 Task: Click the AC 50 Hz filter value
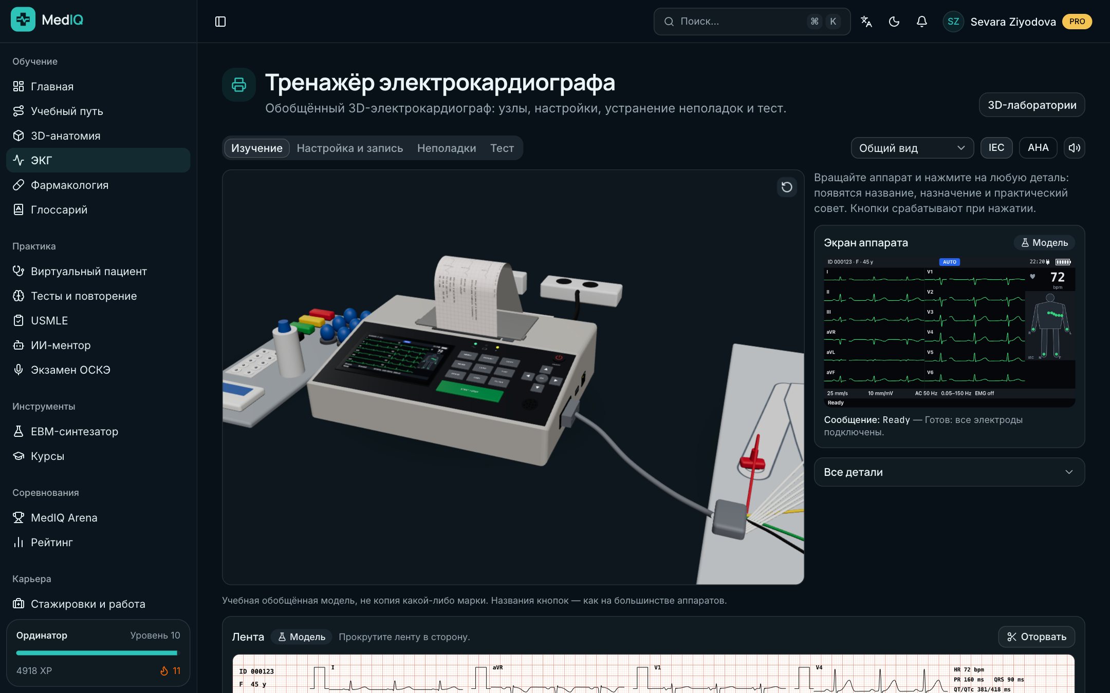(x=926, y=393)
